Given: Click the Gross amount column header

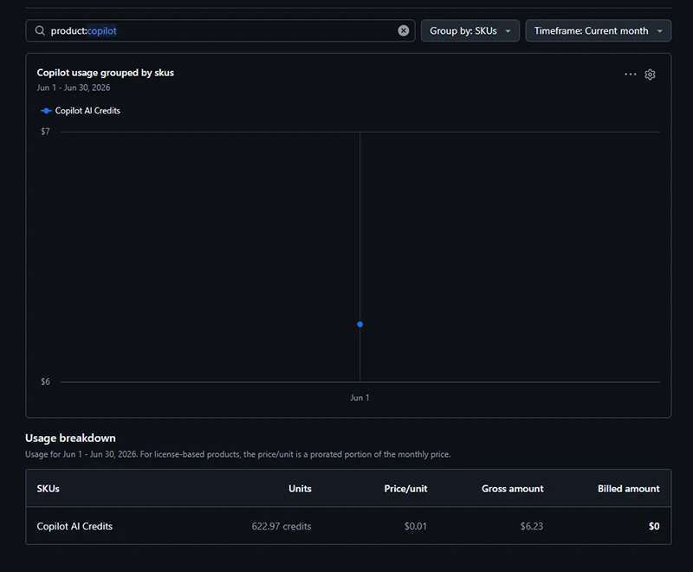Looking at the screenshot, I should [x=512, y=489].
